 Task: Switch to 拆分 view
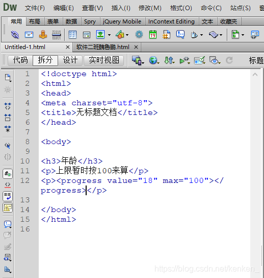[x=45, y=60]
